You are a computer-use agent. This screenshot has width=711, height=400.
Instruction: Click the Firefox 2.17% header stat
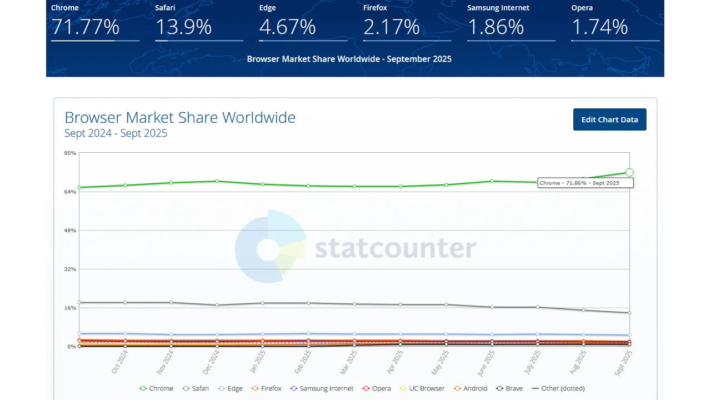(392, 27)
